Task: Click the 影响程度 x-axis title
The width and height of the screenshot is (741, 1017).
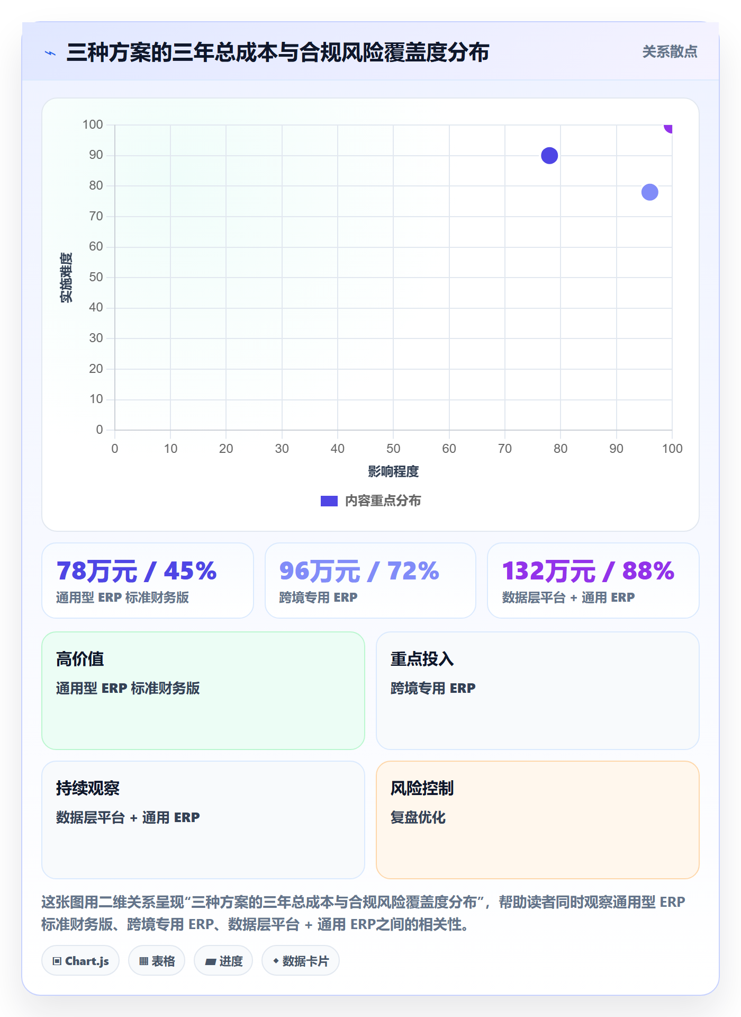Action: [393, 471]
